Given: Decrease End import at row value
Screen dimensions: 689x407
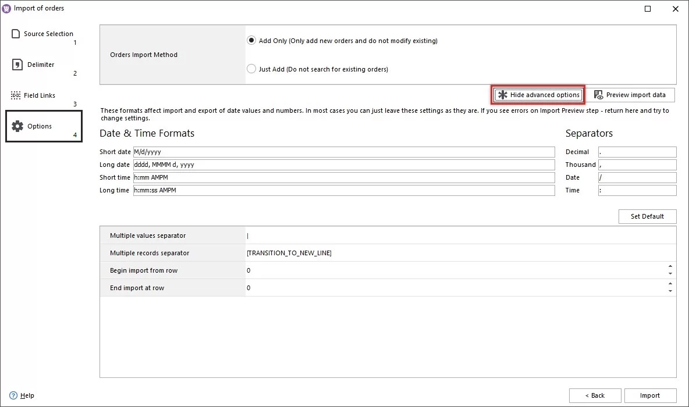Looking at the screenshot, I should 670,291.
